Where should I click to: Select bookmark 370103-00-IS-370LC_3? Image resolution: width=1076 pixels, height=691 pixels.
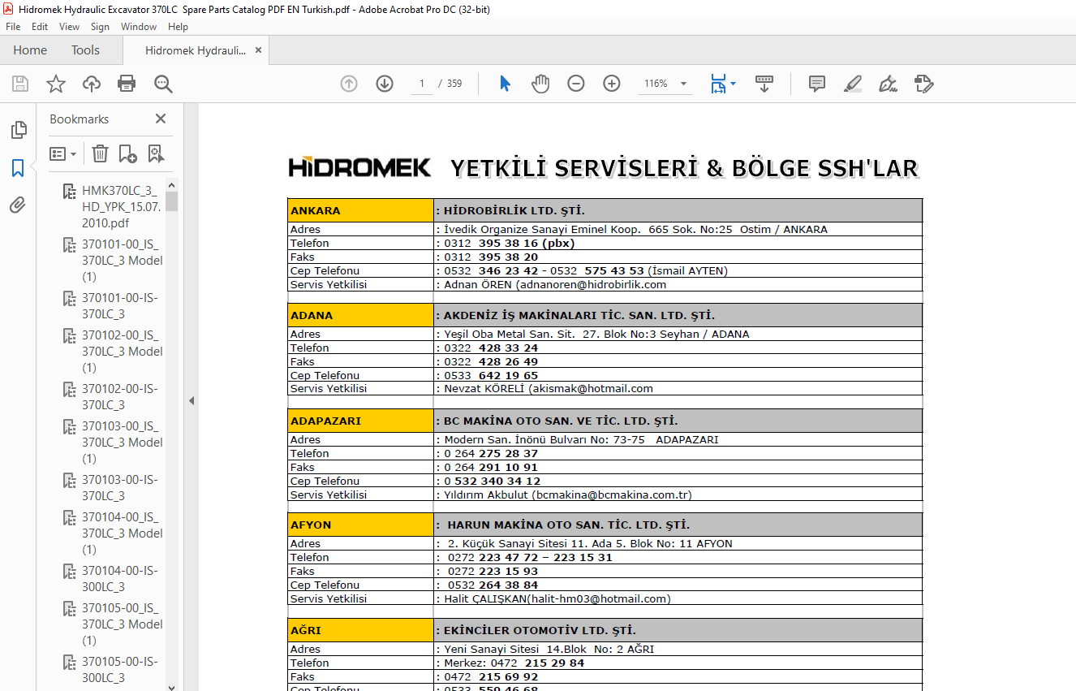point(120,488)
